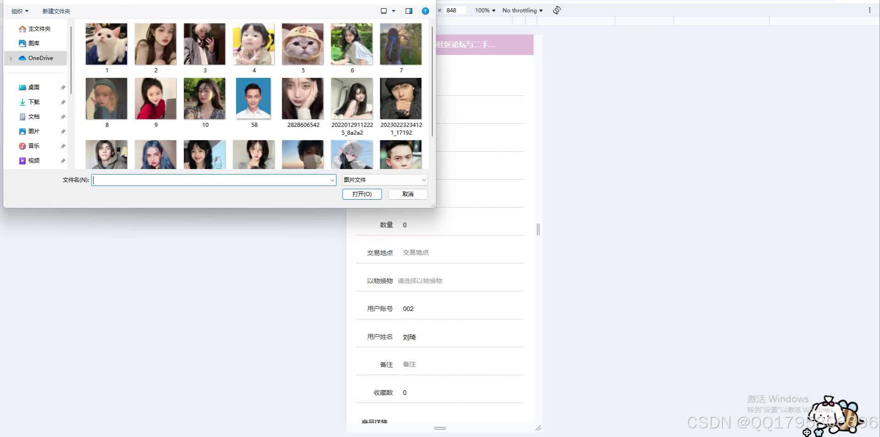Open the 视频 (Videos) folder
880x437 pixels.
(33, 160)
